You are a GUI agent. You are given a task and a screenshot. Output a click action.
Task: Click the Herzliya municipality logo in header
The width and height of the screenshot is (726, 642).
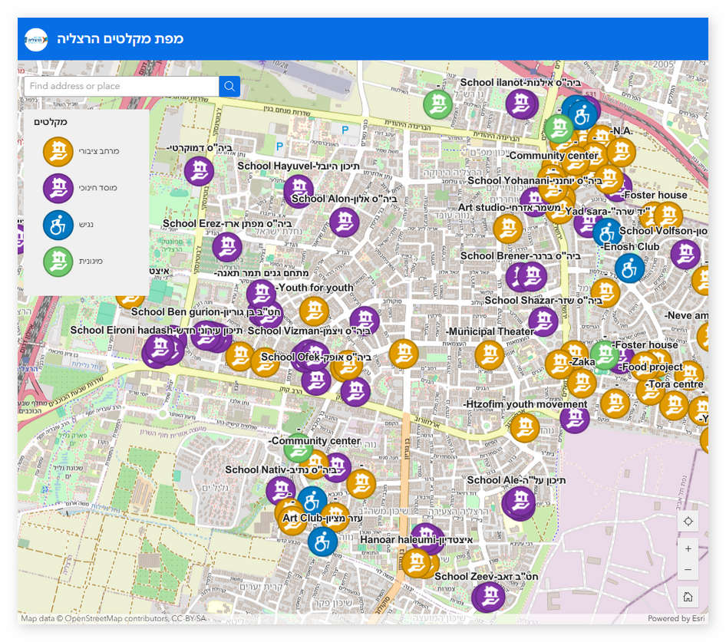[36, 40]
